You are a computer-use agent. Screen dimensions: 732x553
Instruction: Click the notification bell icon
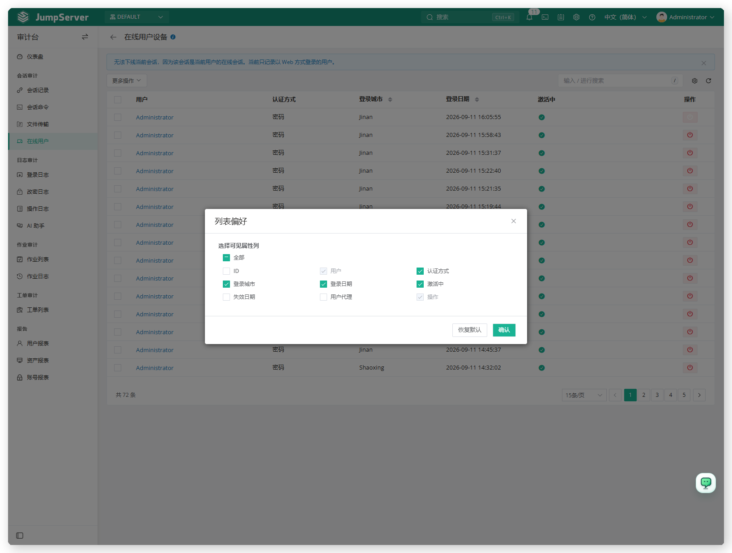click(x=529, y=17)
